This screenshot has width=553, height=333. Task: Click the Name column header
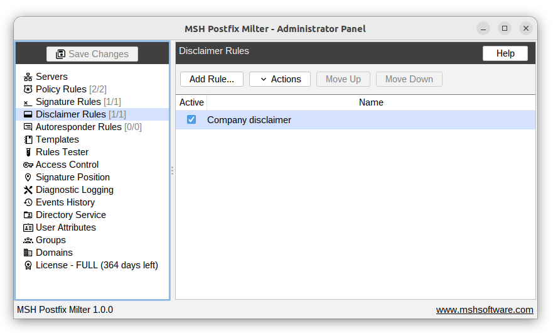(371, 102)
